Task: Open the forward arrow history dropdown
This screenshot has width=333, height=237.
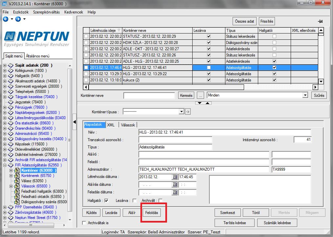Action: coord(24,19)
